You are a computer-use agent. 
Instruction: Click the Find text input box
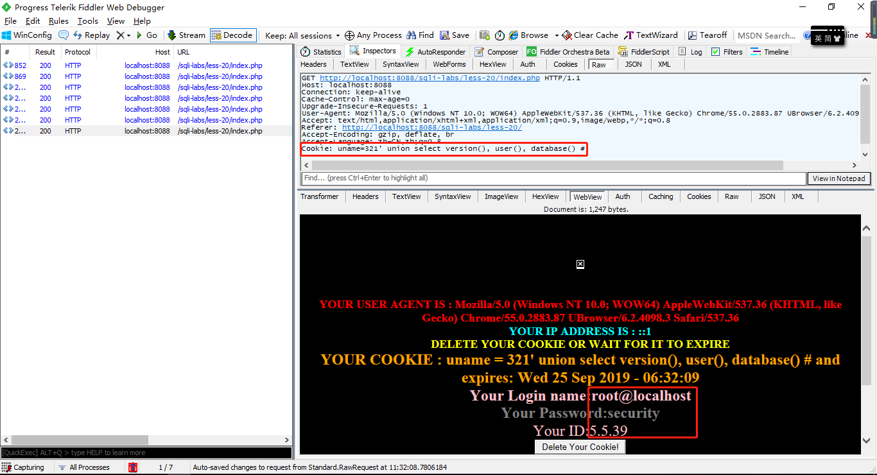(x=553, y=178)
